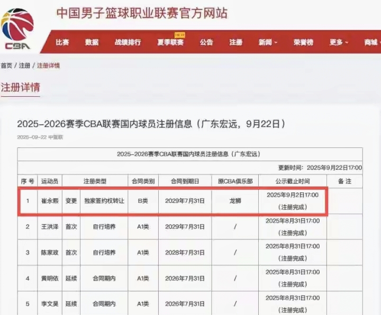The height and width of the screenshot is (315, 381).
Task: Click 2026年7月31日 in the 黄明依 row
Action: [x=185, y=279]
